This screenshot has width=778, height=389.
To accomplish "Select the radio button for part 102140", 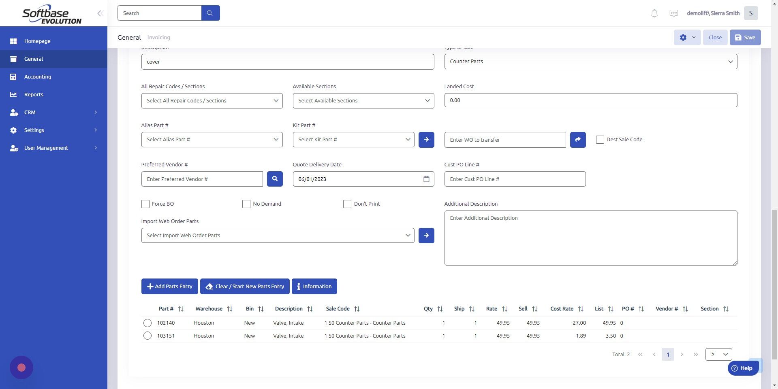I will (147, 323).
